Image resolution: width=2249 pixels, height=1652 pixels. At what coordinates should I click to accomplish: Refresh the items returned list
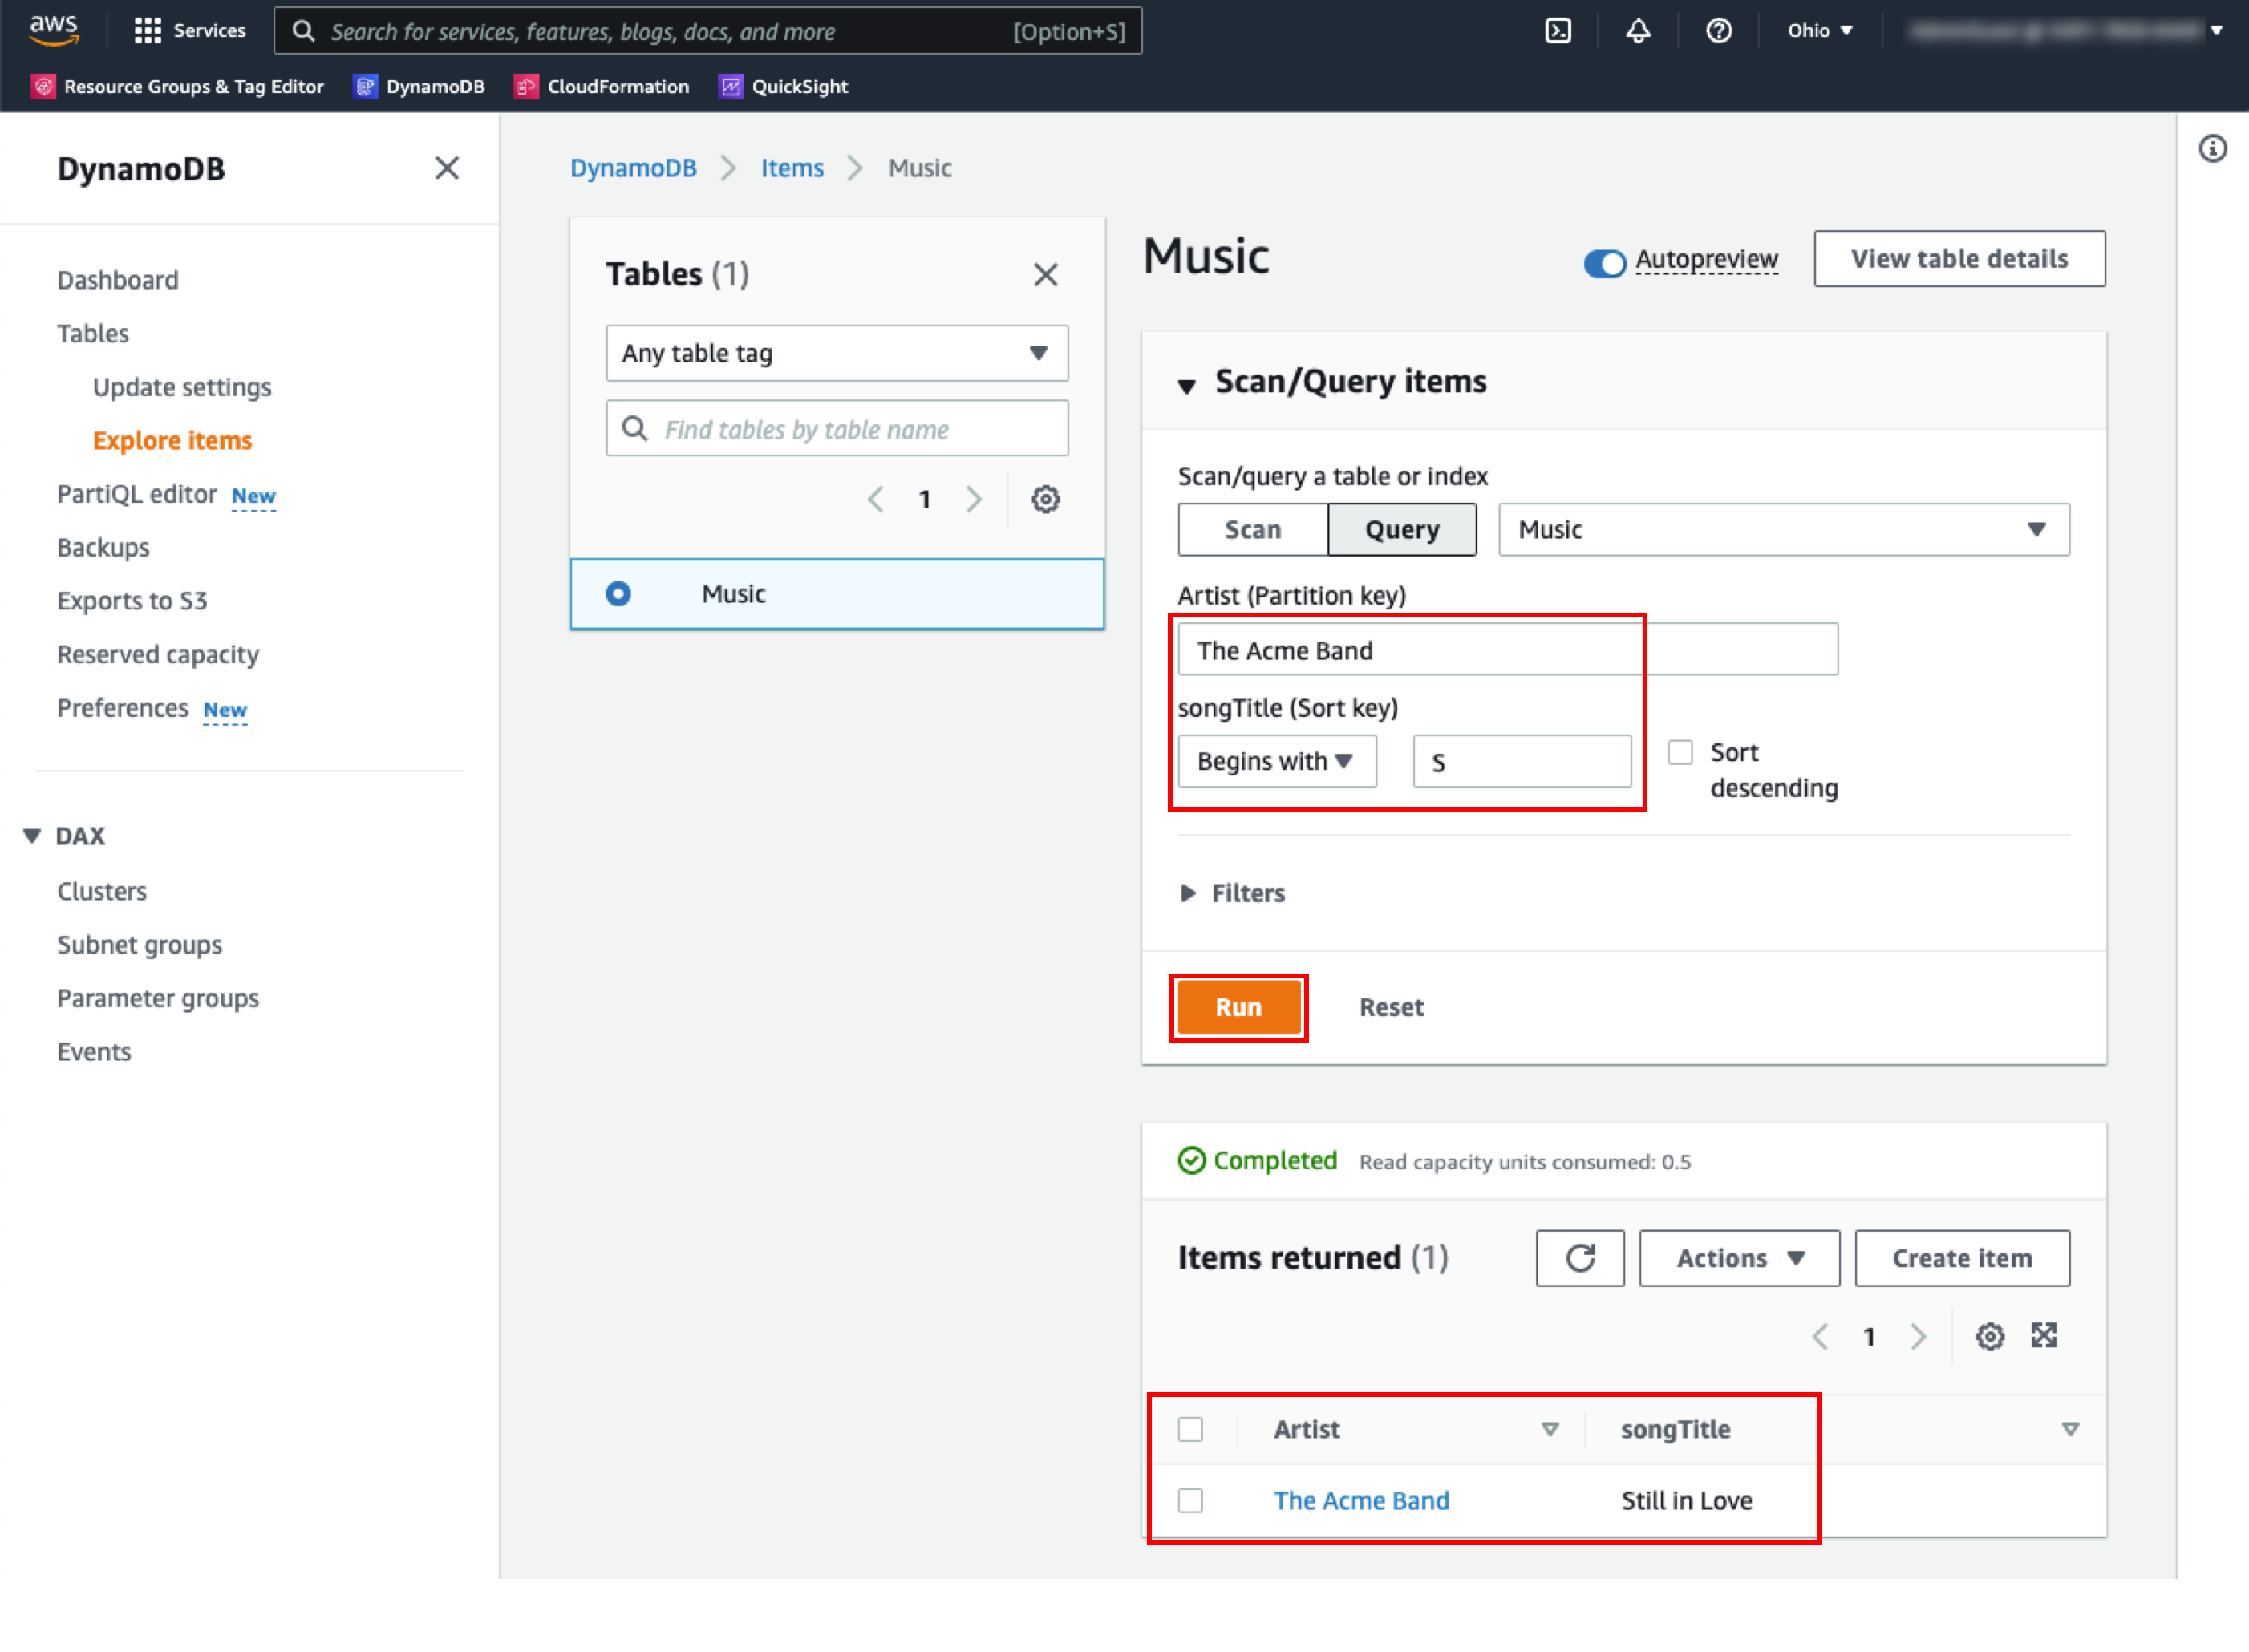click(1580, 1258)
